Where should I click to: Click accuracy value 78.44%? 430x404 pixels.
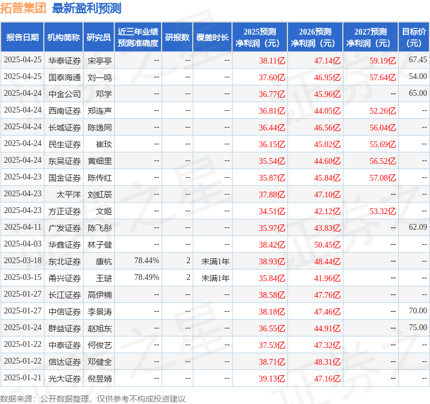147,260
